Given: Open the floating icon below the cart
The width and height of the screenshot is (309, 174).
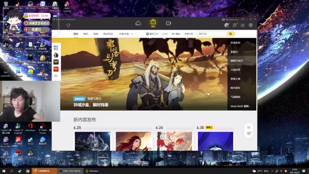Looking at the screenshot, I should point(249,133).
